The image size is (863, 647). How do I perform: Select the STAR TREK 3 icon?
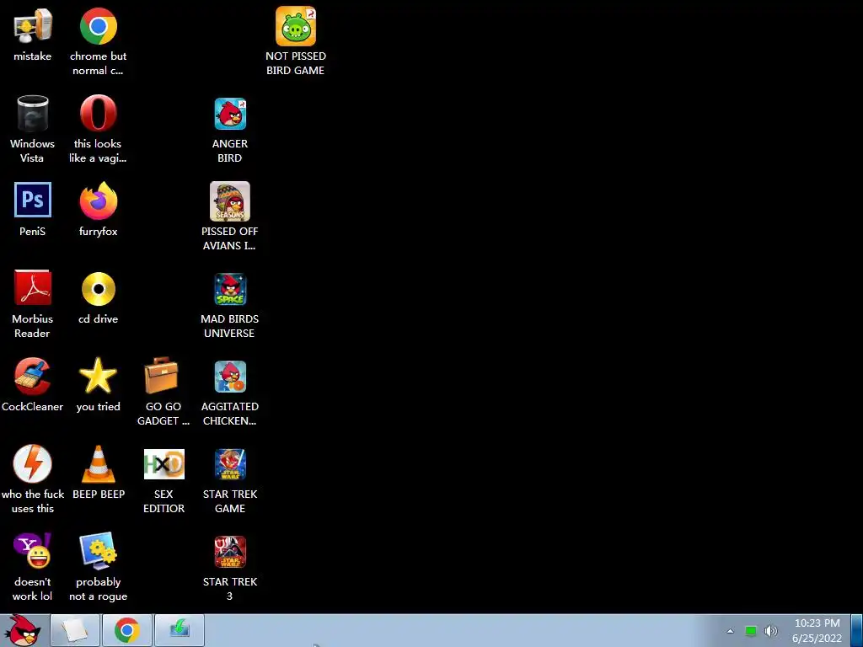230,551
